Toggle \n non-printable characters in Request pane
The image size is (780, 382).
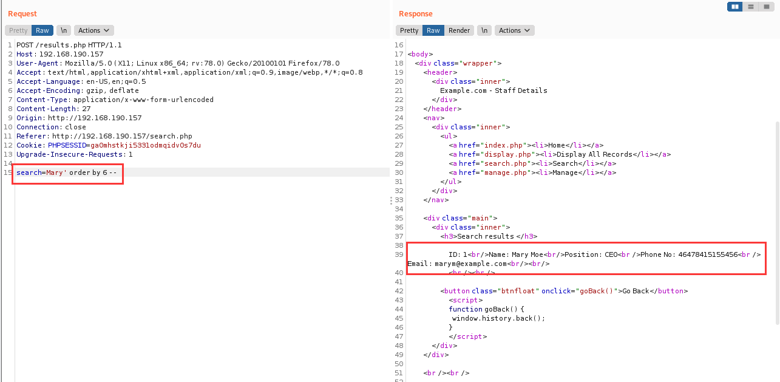point(64,30)
